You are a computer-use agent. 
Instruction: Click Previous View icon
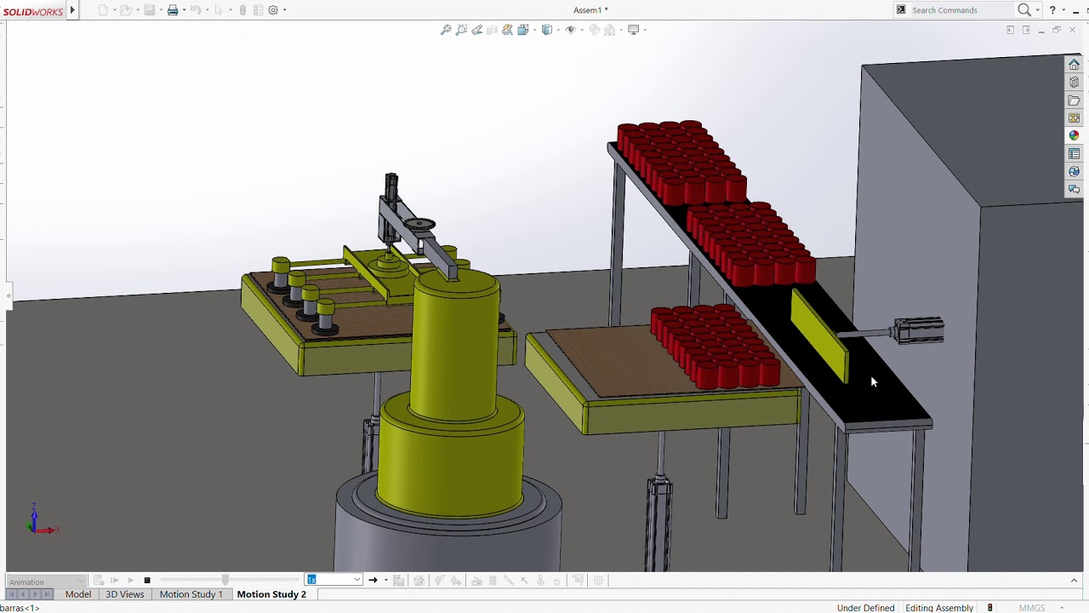pyautogui.click(x=477, y=30)
